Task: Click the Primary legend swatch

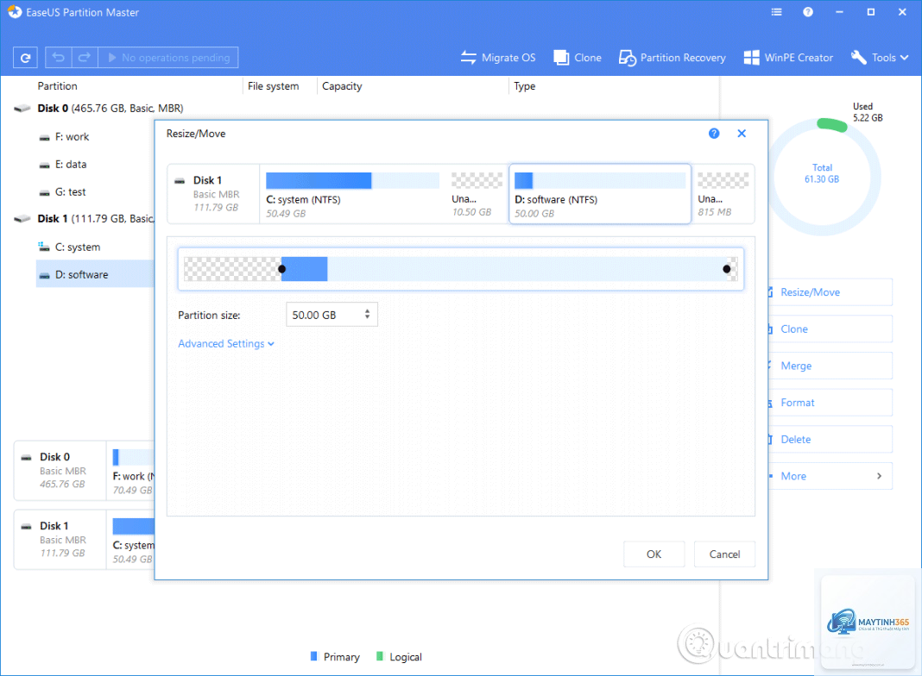Action: pyautogui.click(x=313, y=656)
